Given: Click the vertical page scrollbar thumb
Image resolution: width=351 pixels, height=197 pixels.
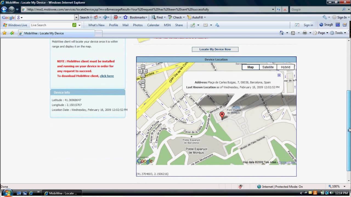Looking at the screenshot, I should [x=349, y=131].
